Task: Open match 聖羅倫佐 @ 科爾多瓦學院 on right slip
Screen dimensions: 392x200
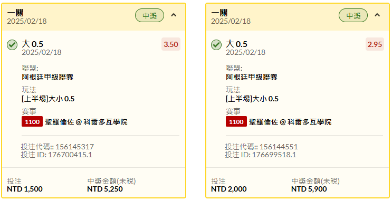Action: click(x=290, y=122)
